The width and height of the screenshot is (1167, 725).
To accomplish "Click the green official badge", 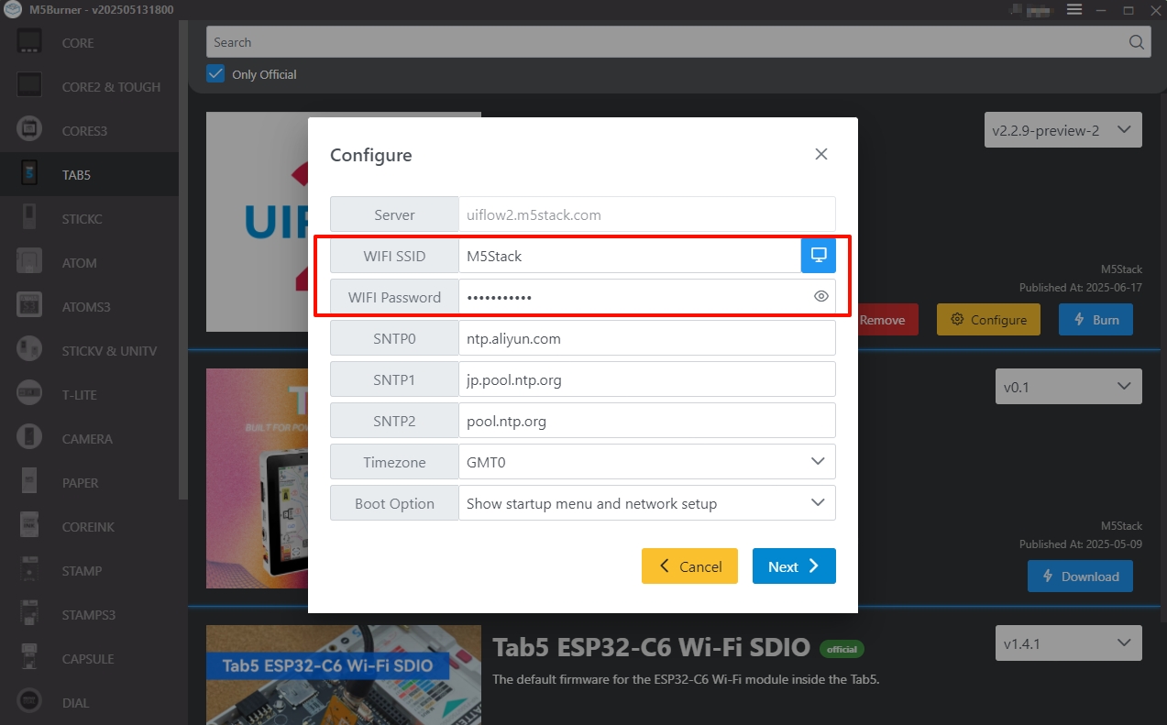I will point(842,650).
